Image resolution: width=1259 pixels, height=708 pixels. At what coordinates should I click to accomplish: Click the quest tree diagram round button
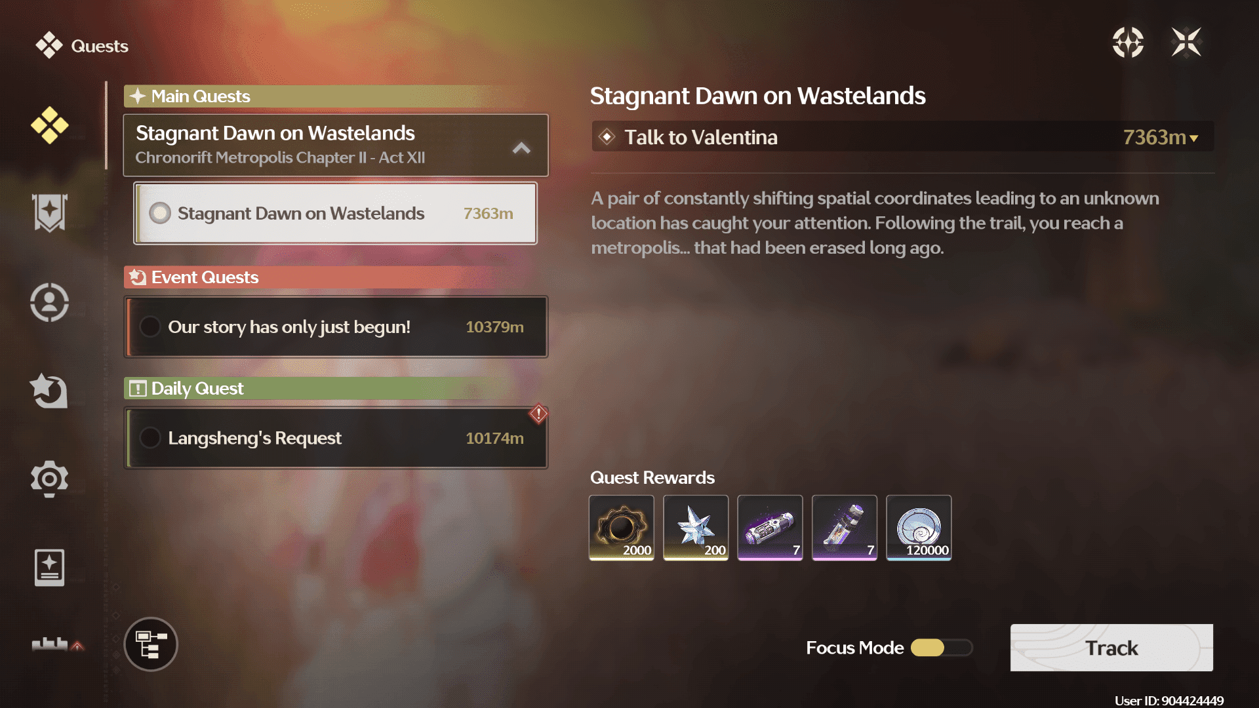[x=151, y=644]
